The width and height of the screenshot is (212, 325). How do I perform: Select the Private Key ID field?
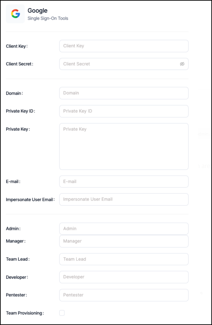(x=124, y=111)
